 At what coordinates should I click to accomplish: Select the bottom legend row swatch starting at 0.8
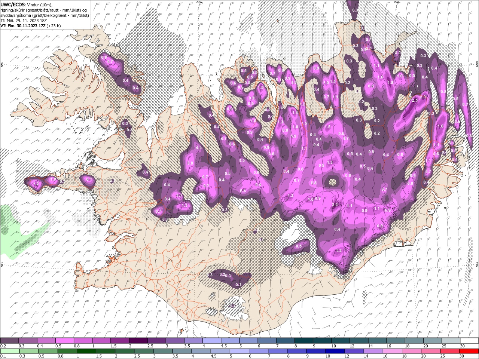tap(67, 351)
